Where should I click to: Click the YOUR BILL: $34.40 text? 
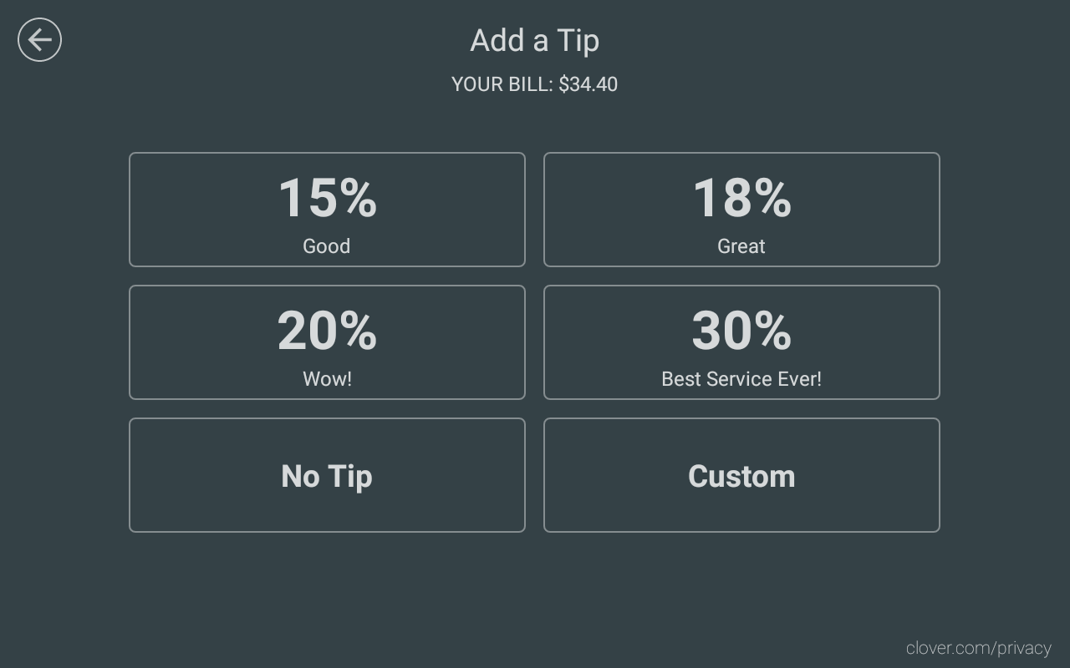[534, 83]
